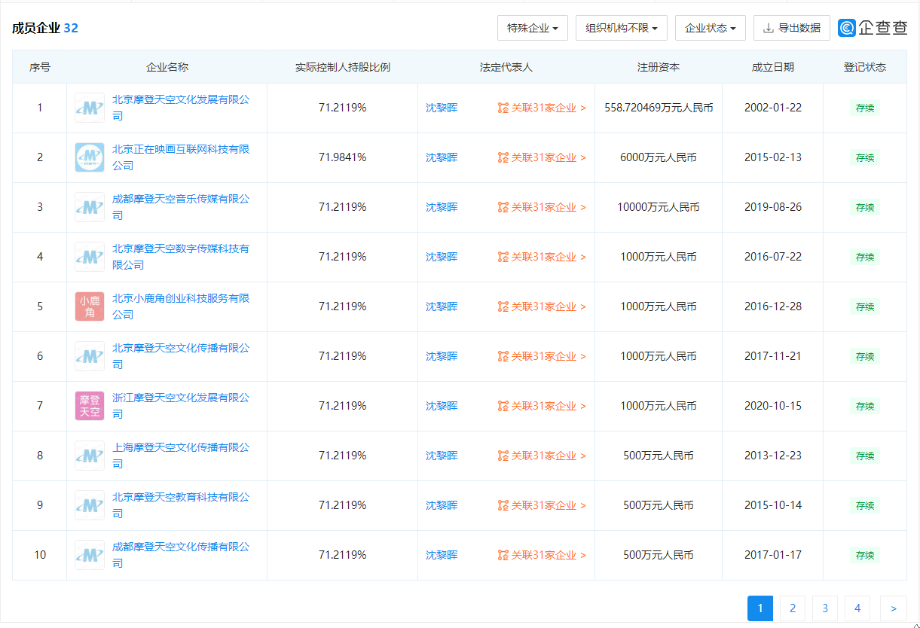Click the 登记状态 column header
The image size is (920, 628).
pos(865,67)
